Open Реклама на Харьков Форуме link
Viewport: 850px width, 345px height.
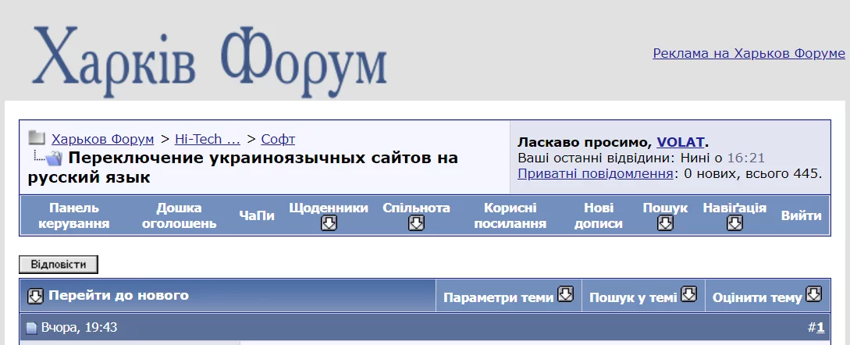point(749,53)
